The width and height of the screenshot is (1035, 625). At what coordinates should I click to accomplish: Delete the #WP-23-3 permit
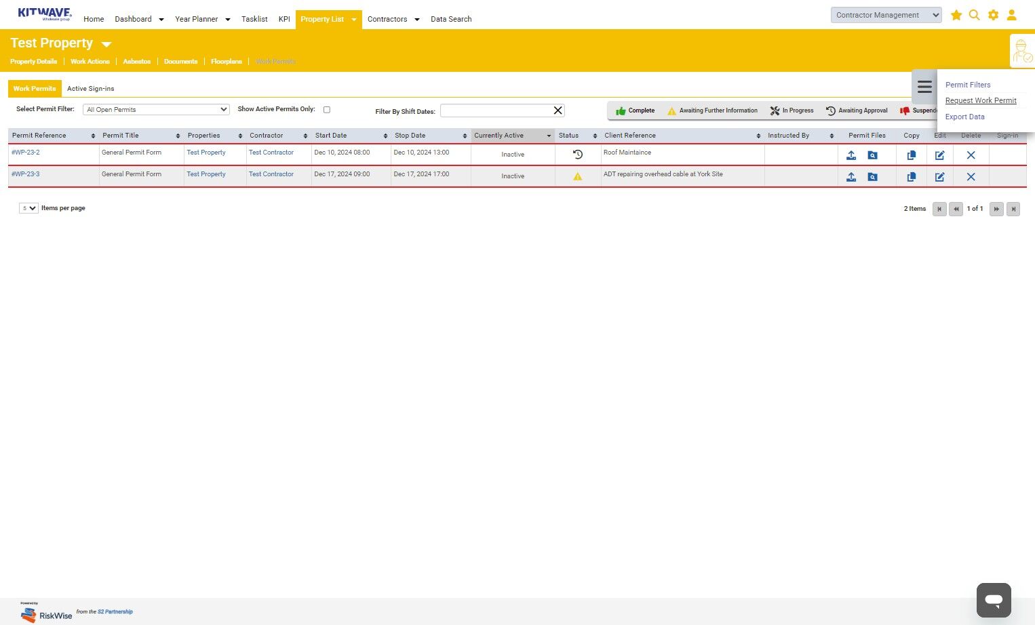971,177
